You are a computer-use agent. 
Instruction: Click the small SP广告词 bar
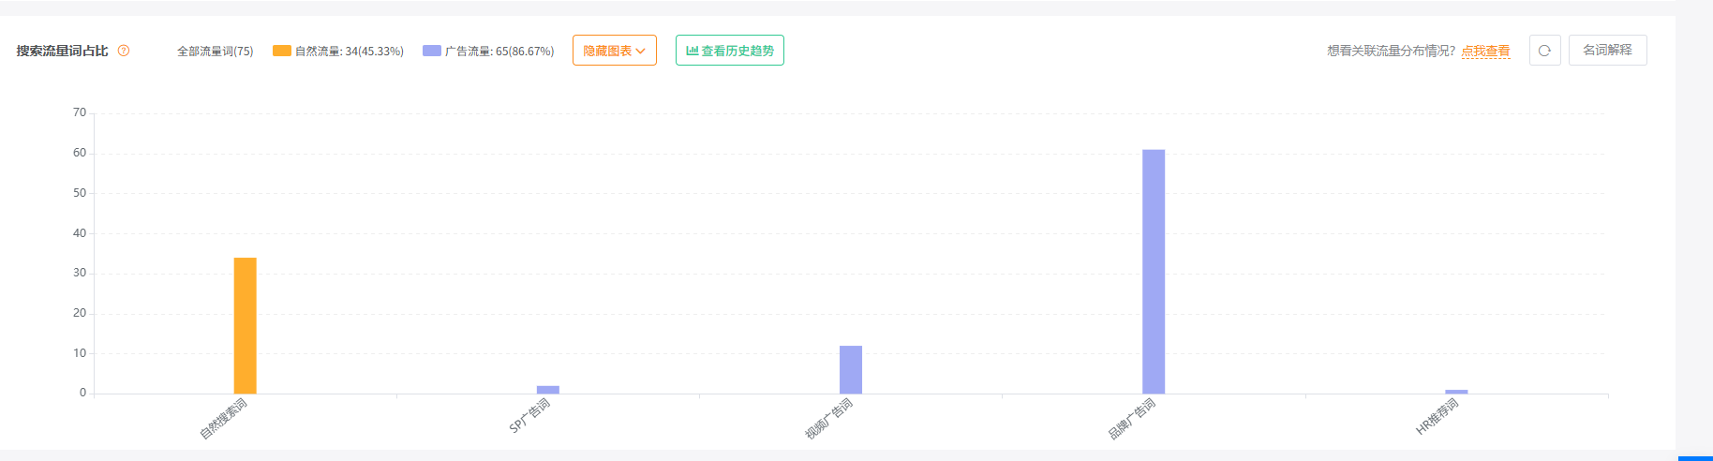tap(548, 390)
